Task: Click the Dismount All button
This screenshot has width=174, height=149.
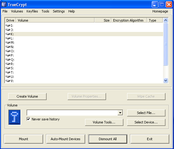Action: 108,139
